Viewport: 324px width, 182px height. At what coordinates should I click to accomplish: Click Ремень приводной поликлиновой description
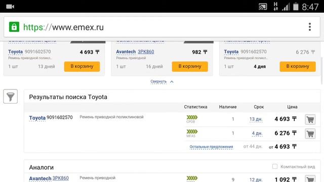111,117
